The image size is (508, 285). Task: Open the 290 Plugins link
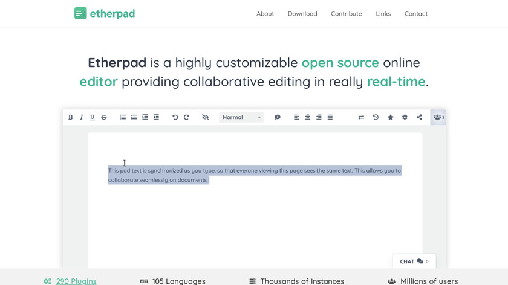click(76, 281)
